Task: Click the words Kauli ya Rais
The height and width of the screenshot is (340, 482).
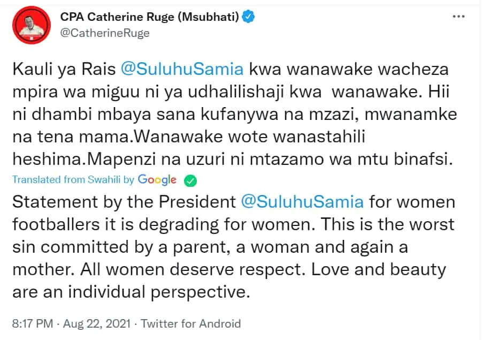Action: (x=64, y=69)
